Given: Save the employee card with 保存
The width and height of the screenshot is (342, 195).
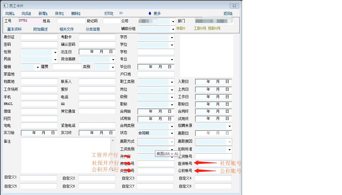Looking at the screenshot, I should pyautogui.click(x=59, y=14).
